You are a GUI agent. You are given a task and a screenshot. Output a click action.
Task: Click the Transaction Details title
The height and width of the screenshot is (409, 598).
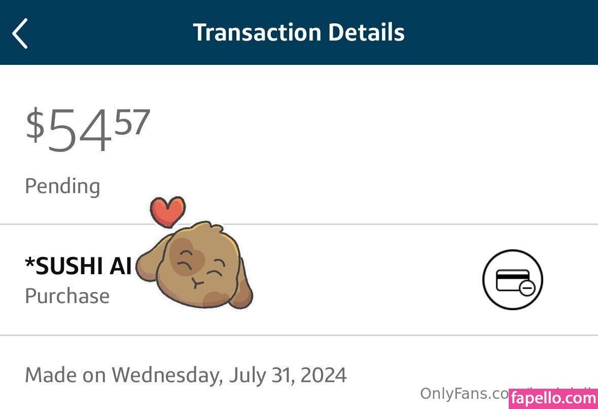(299, 32)
